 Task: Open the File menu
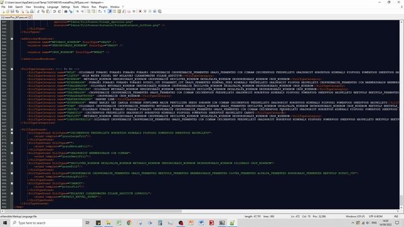(x=3, y=7)
